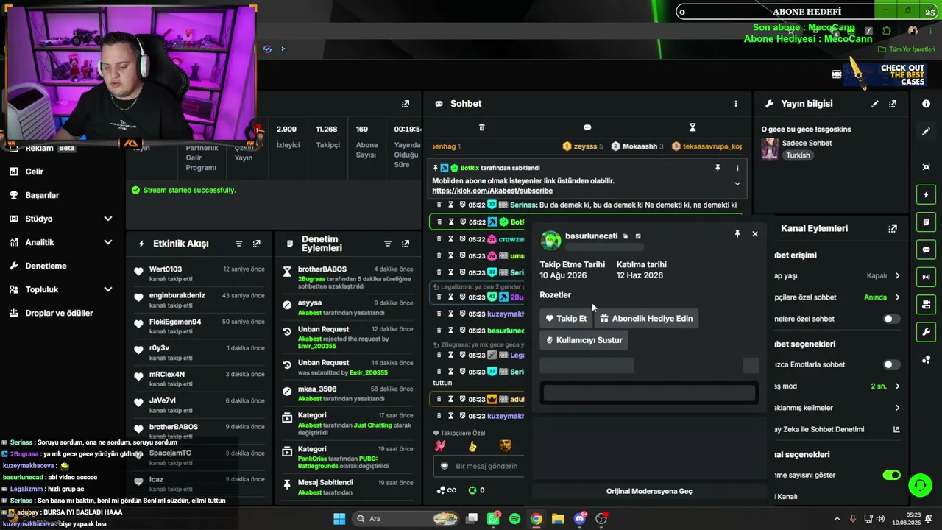Expand the Topluluk sidebar section
The height and width of the screenshot is (530, 942).
pos(108,289)
